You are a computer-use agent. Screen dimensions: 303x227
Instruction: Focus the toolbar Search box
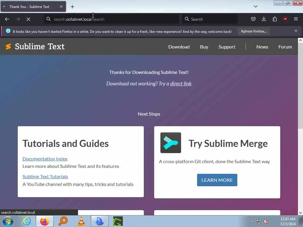pyautogui.click(x=210, y=19)
